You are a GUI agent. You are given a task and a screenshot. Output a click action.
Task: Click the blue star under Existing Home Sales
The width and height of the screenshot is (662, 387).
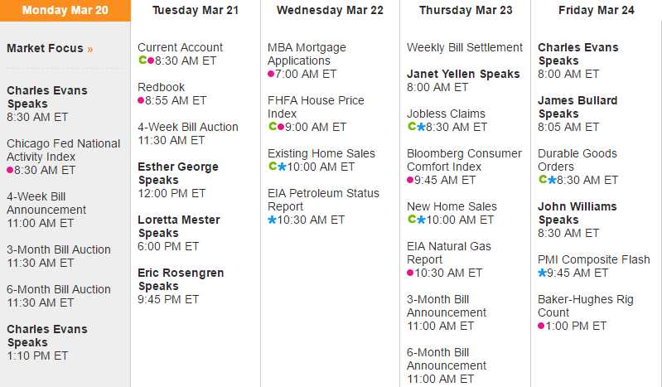tap(282, 167)
